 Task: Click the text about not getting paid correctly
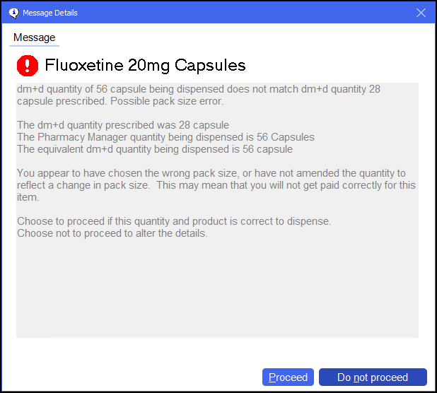pyautogui.click(x=283, y=186)
